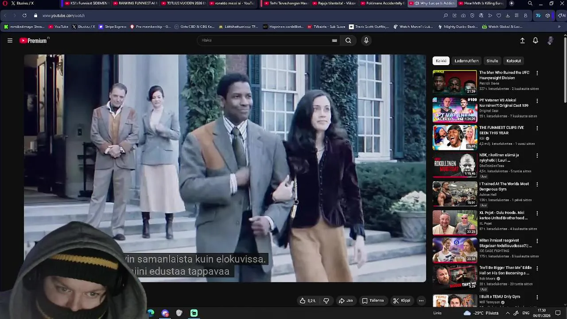Image resolution: width=567 pixels, height=319 pixels.
Task: Open YouTube bookmark in bookmarks bar
Action: pyautogui.click(x=58, y=27)
